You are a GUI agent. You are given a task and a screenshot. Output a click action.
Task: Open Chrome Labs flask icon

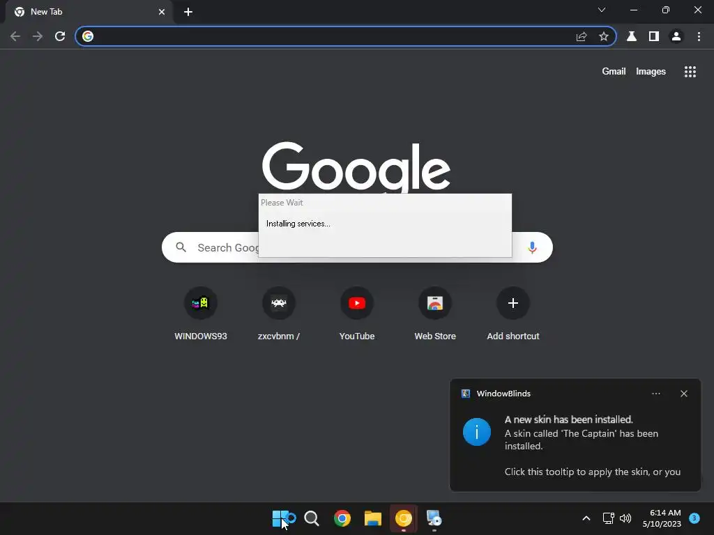(x=632, y=36)
